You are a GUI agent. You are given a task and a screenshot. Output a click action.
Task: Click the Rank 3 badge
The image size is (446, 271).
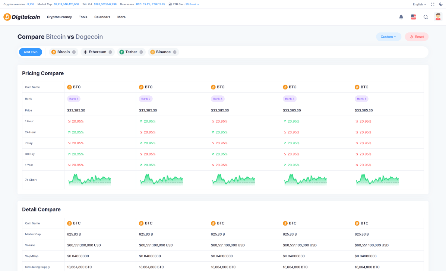[x=218, y=99]
